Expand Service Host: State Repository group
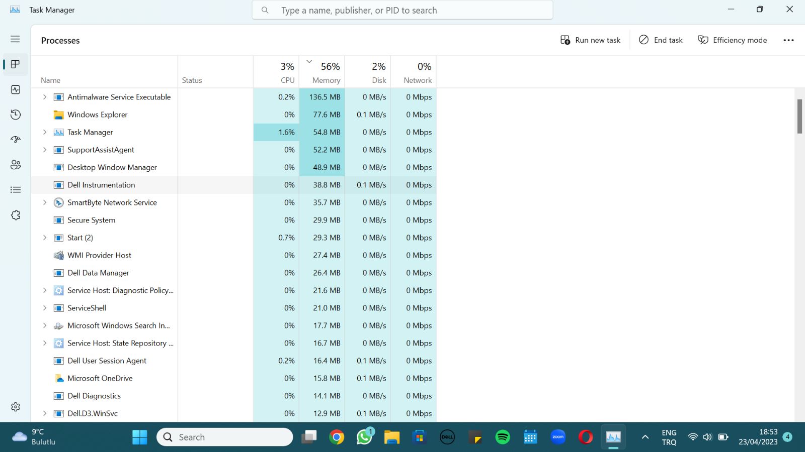The height and width of the screenshot is (452, 805). point(45,343)
